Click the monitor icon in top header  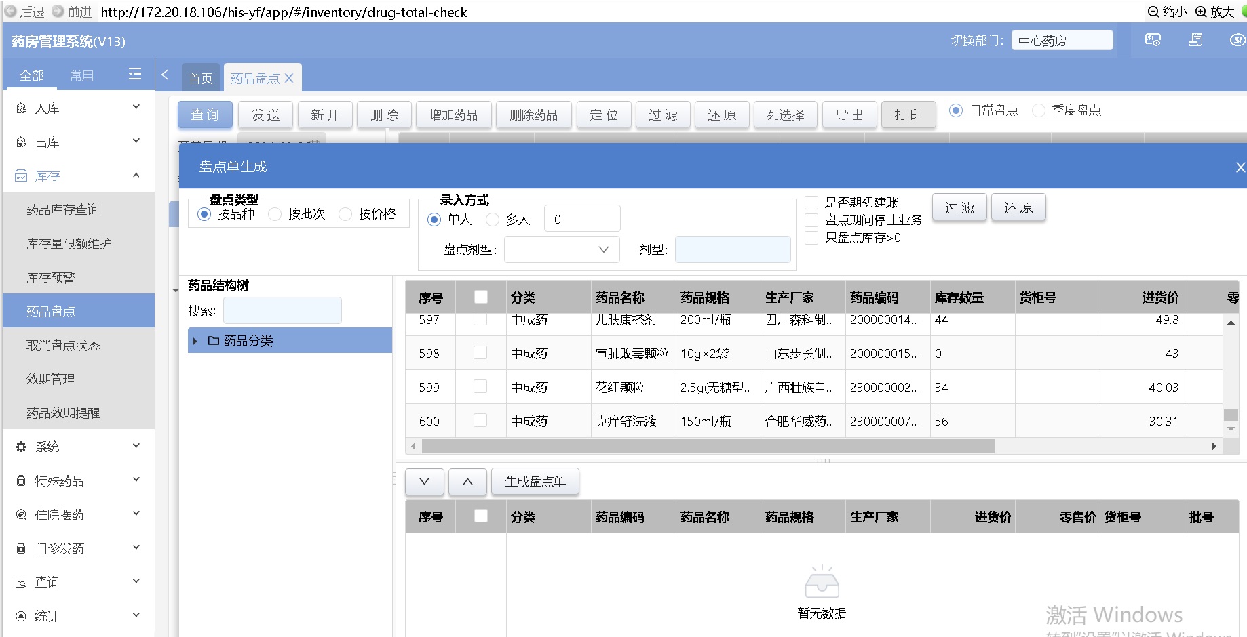click(x=1153, y=40)
